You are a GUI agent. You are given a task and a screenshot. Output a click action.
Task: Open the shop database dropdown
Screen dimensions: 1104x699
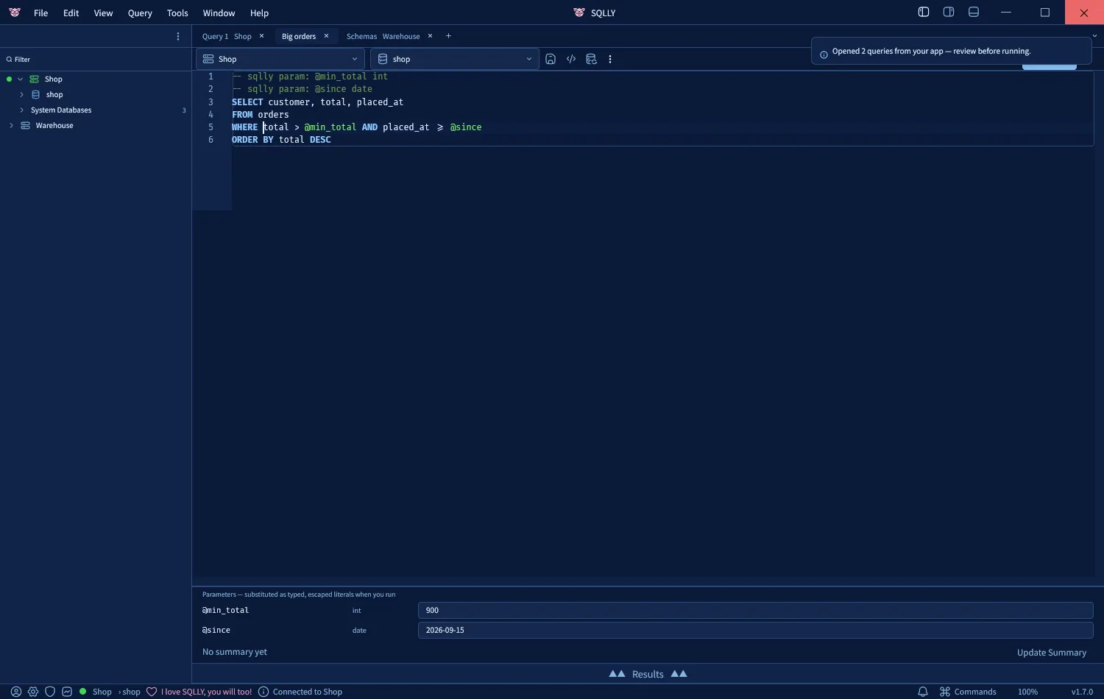click(x=454, y=59)
